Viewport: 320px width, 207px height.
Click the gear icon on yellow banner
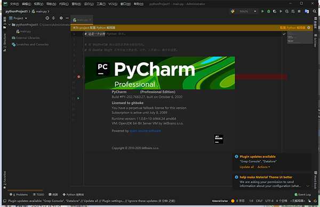coord(309,28)
